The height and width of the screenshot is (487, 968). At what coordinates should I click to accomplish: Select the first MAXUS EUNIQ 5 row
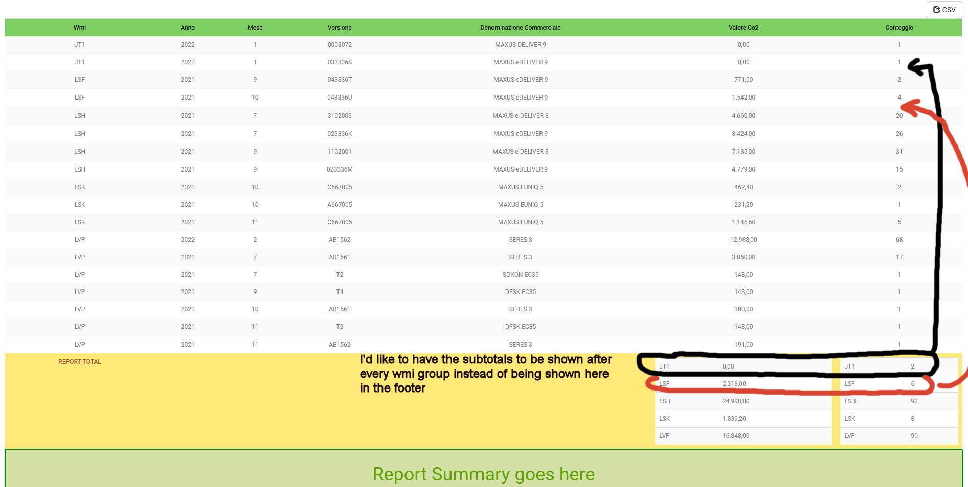coord(520,187)
